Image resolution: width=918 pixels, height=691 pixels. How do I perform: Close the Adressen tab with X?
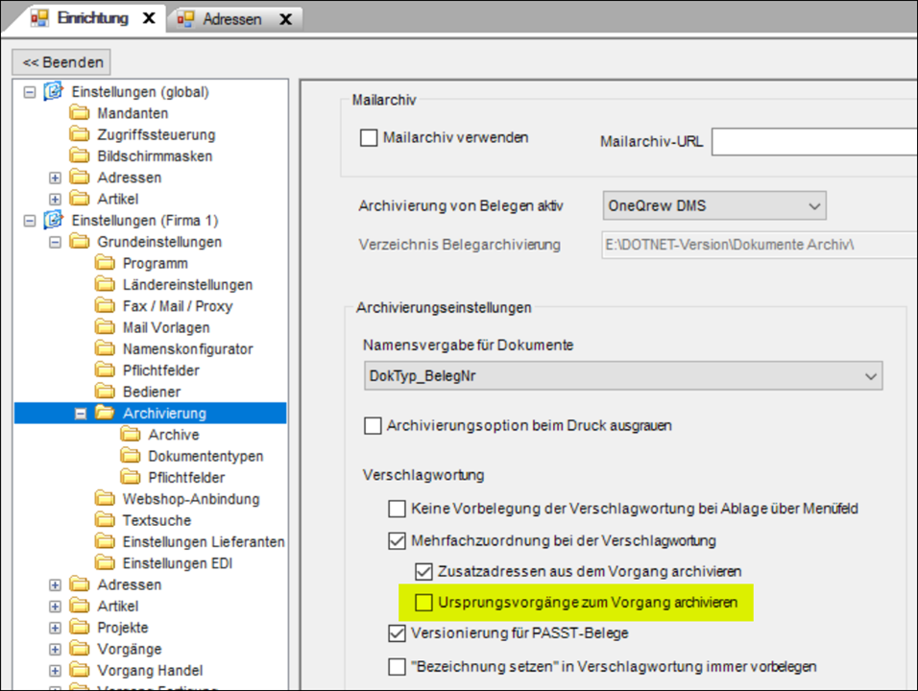[x=285, y=19]
